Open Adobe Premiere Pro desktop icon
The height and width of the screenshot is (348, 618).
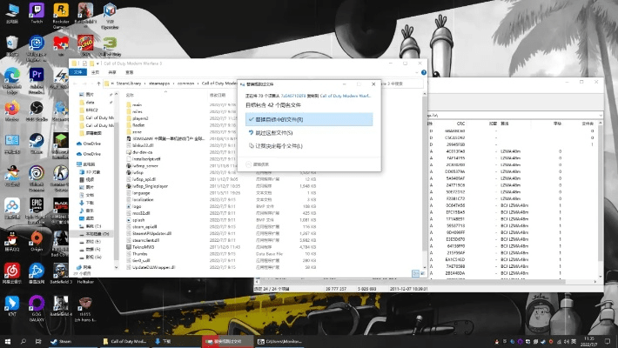(x=37, y=77)
